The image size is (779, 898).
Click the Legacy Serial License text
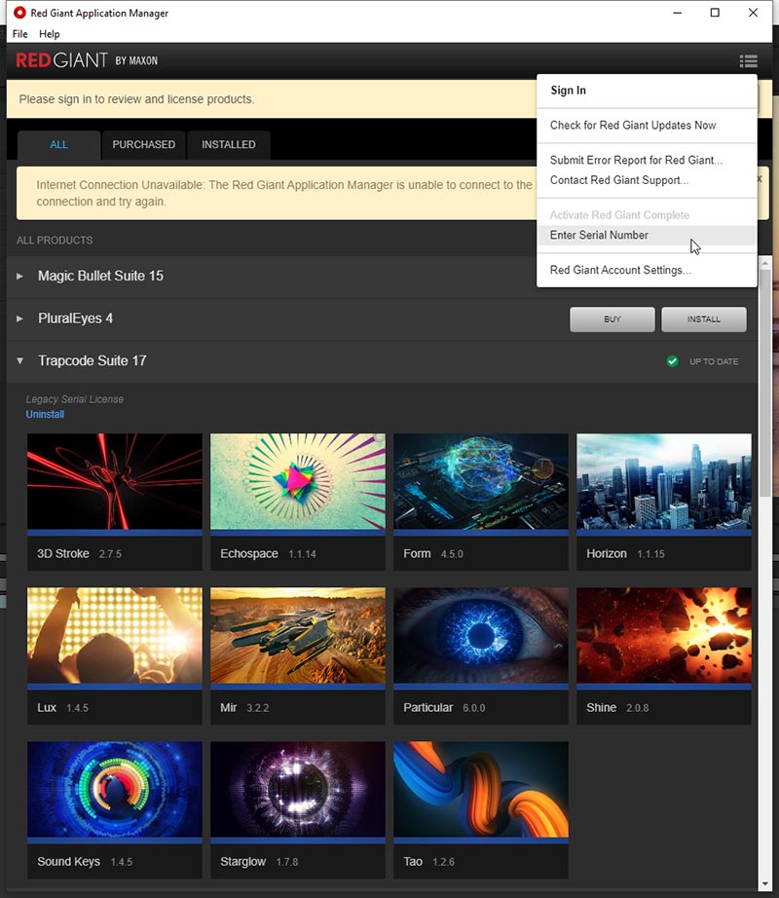74,399
